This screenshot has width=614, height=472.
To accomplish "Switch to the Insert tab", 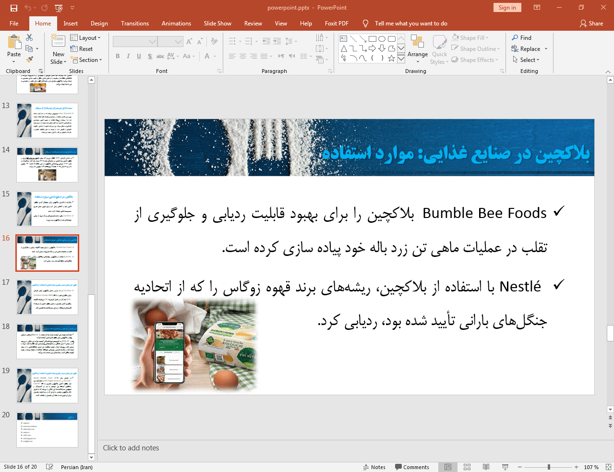I will pos(71,24).
